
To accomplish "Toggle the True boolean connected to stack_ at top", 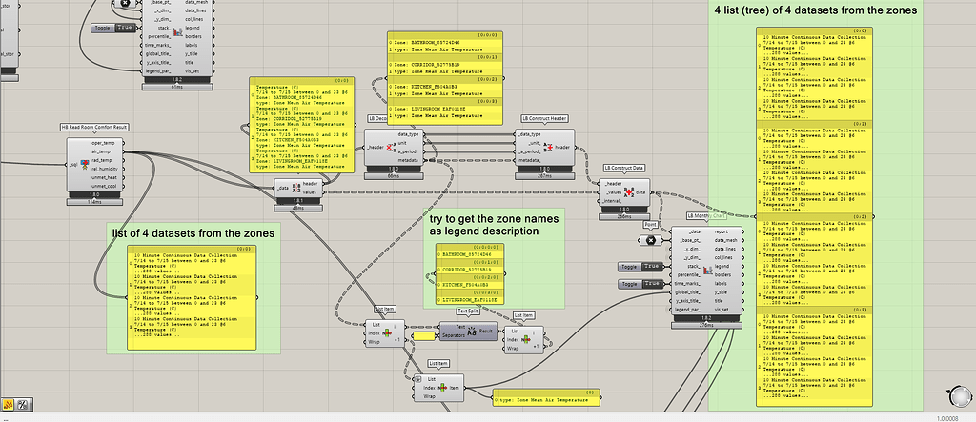I will pyautogui.click(x=124, y=29).
